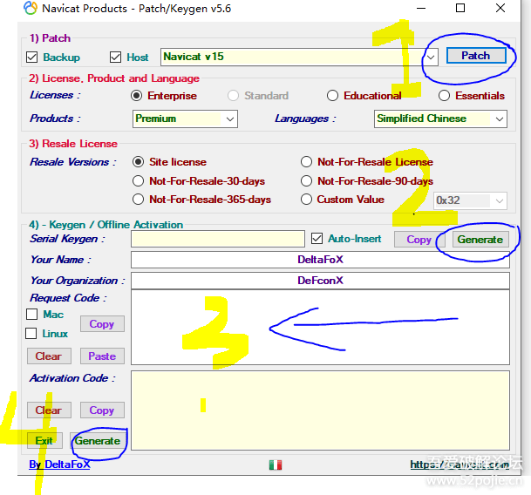Click Clear button under Request Code

tap(49, 356)
